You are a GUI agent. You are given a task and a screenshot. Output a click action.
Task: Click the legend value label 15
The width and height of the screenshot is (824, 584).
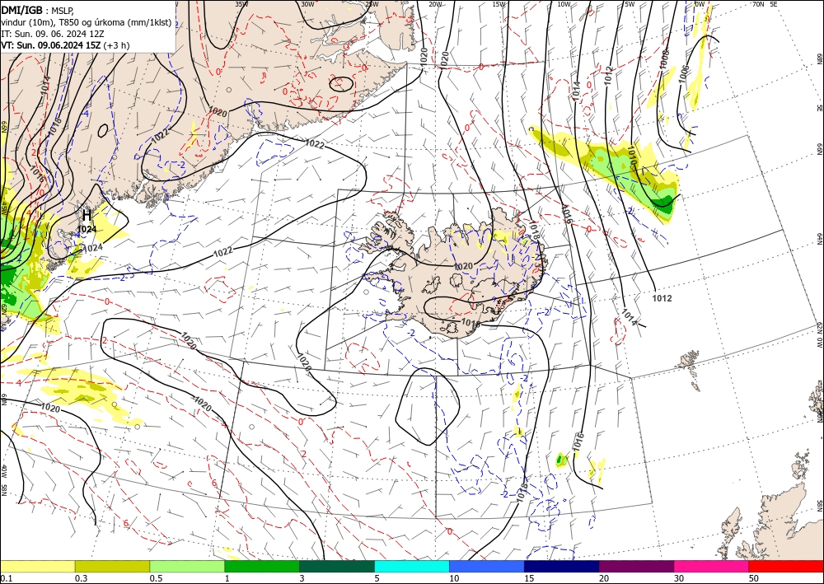point(529,578)
